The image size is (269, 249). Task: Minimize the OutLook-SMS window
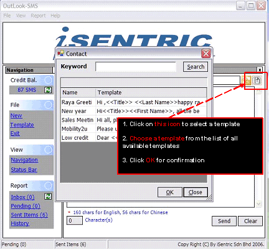[240, 6]
